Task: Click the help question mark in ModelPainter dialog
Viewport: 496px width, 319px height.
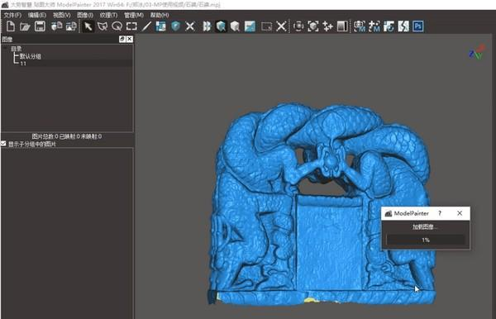Action: [440, 213]
